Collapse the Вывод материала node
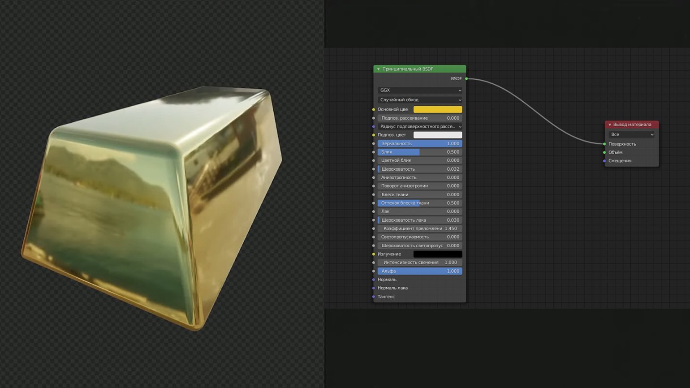 (x=609, y=125)
